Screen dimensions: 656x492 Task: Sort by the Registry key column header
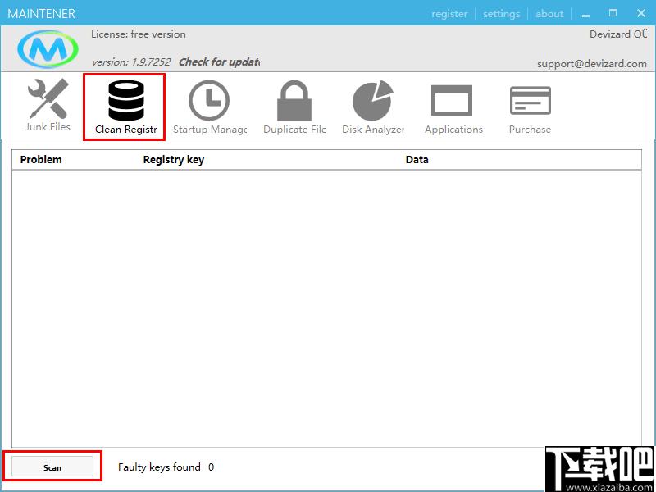click(174, 160)
